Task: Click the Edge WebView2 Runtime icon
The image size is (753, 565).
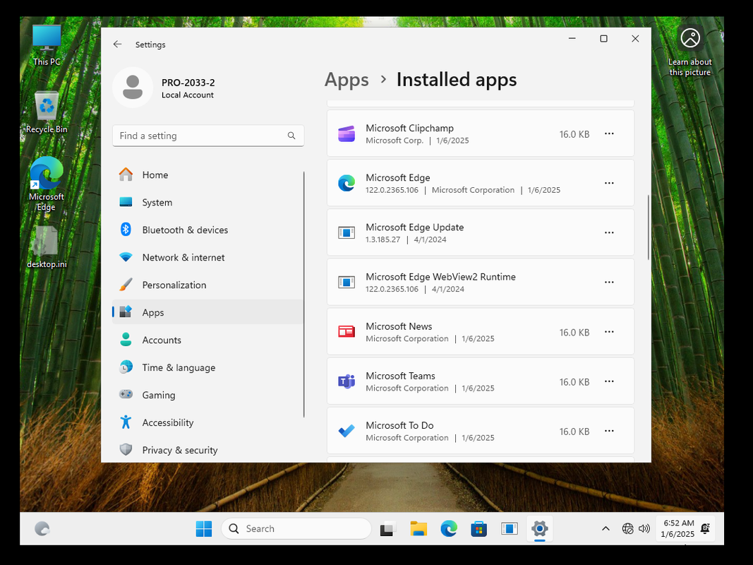Action: coord(347,282)
